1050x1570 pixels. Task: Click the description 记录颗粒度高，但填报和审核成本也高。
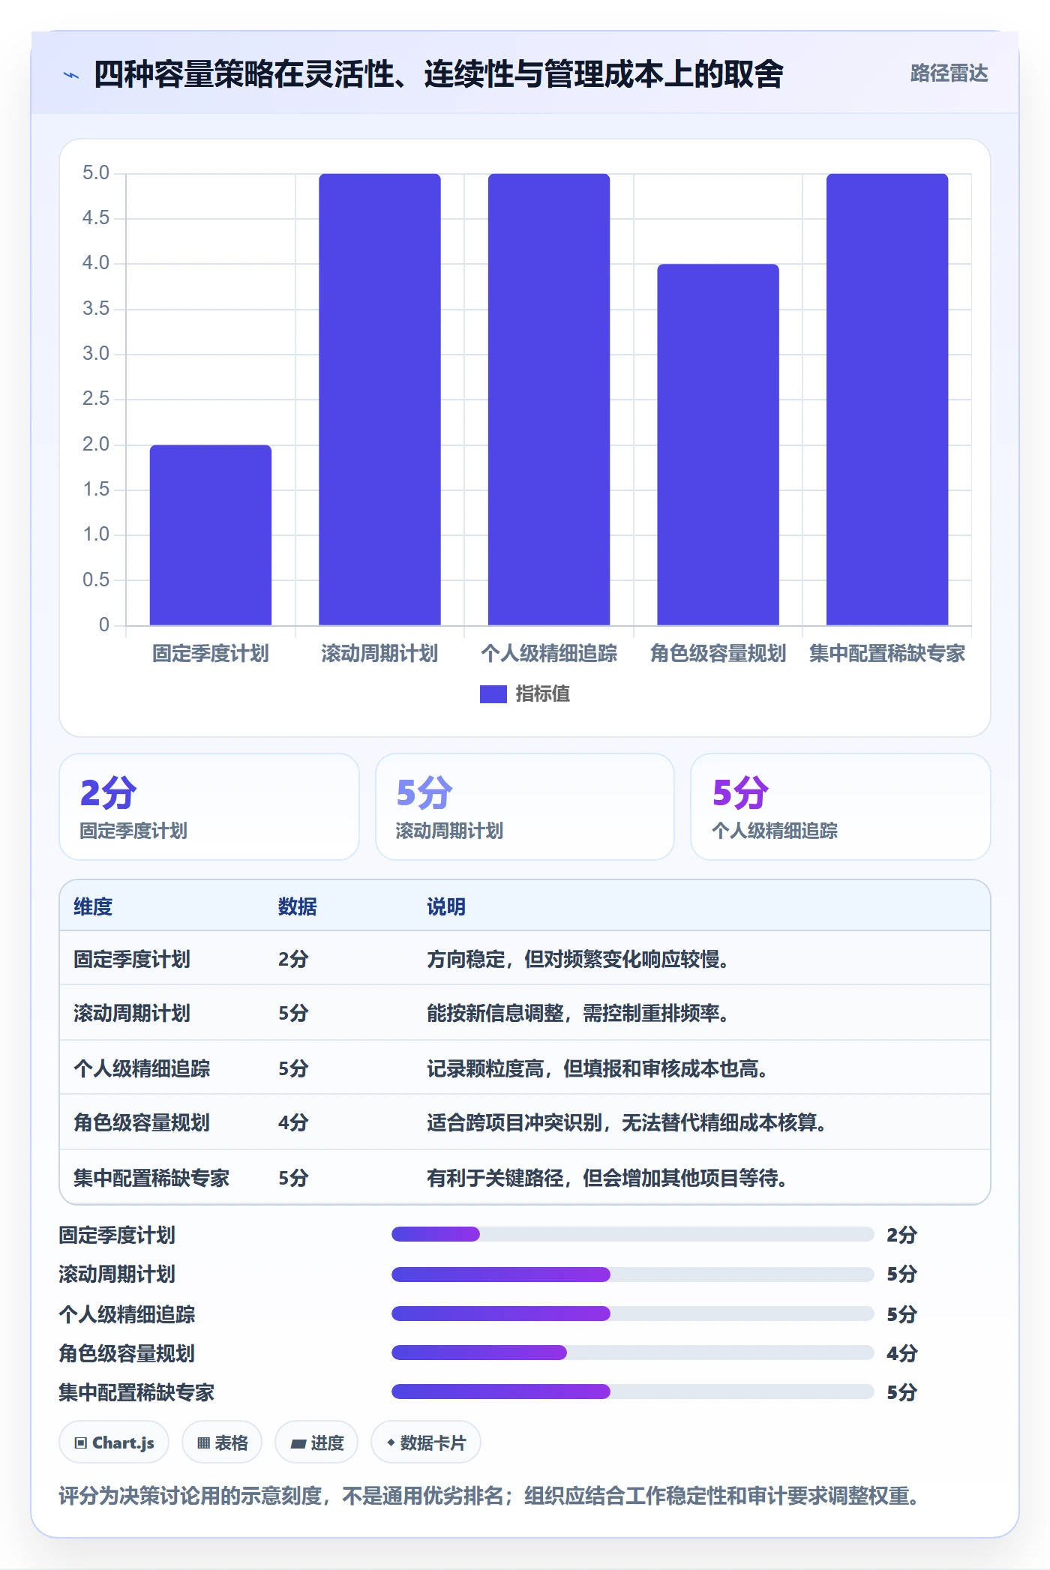(x=598, y=1068)
